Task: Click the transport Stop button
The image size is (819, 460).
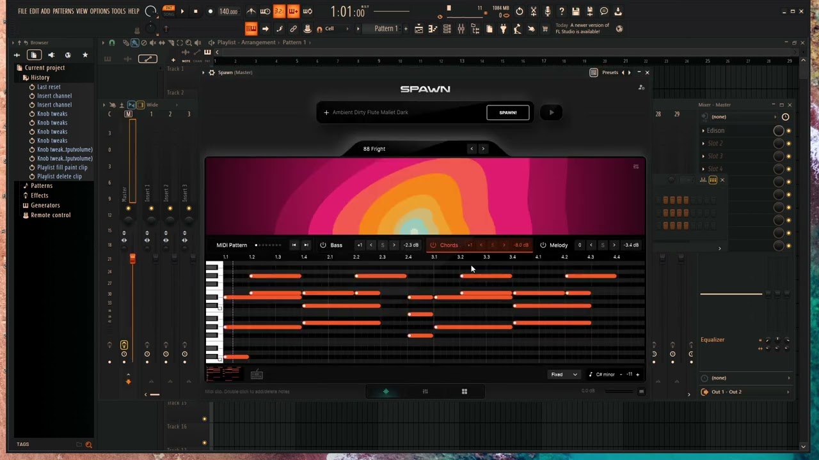Action: coord(196,11)
